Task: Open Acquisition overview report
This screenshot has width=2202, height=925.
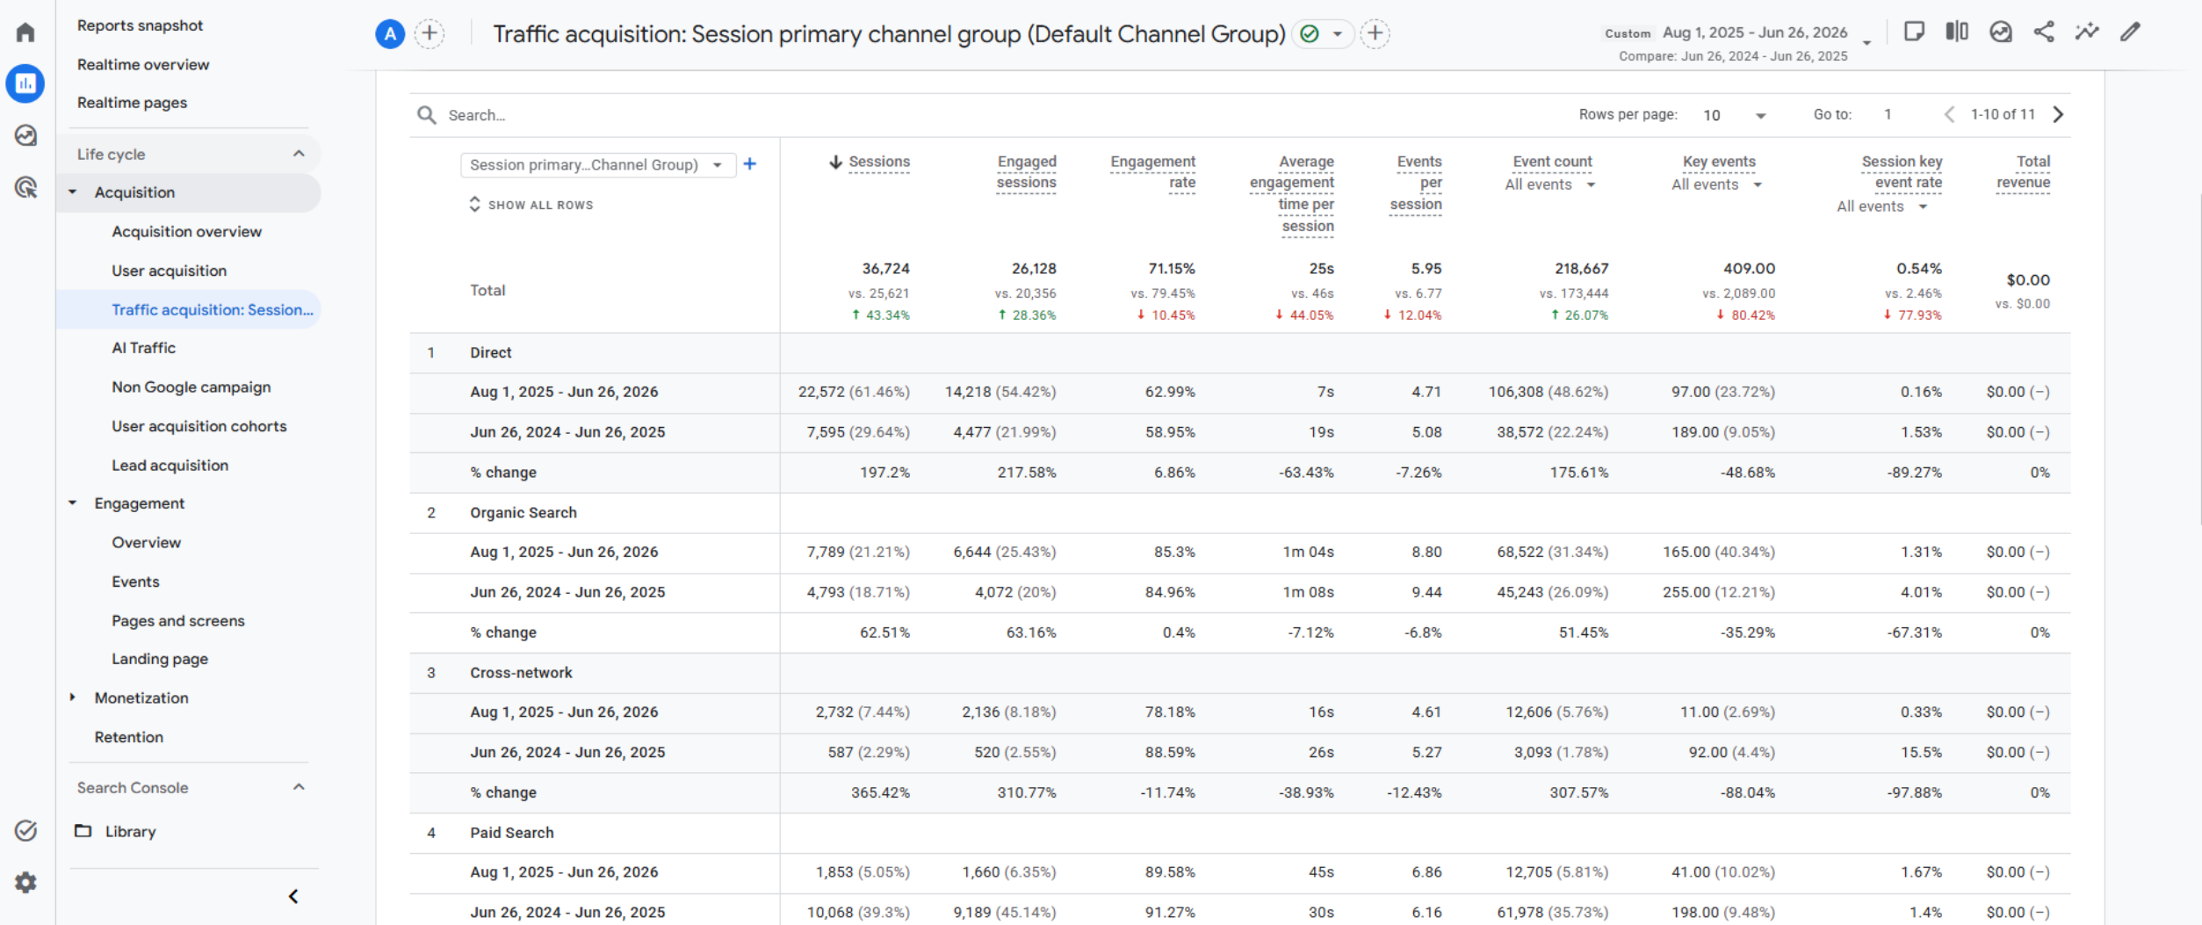Action: (186, 232)
